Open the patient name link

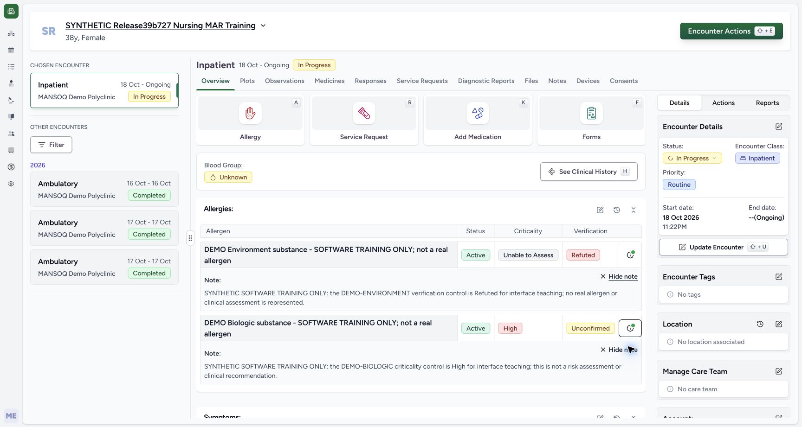(x=161, y=25)
